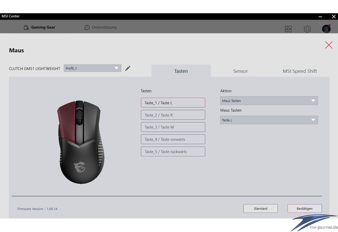
Task: Switch to the Tasten tab
Action: (181, 71)
